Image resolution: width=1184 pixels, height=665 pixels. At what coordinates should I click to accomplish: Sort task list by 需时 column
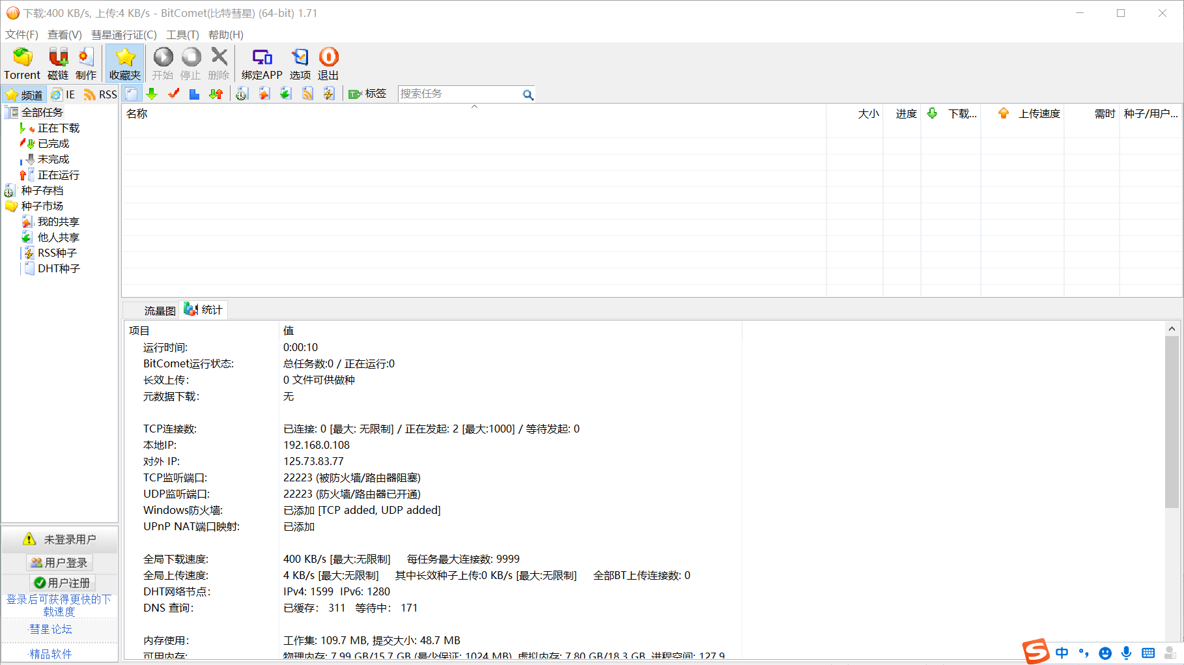(x=1092, y=113)
